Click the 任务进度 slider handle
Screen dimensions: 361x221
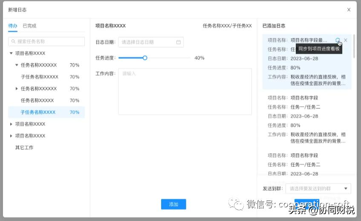(145, 58)
